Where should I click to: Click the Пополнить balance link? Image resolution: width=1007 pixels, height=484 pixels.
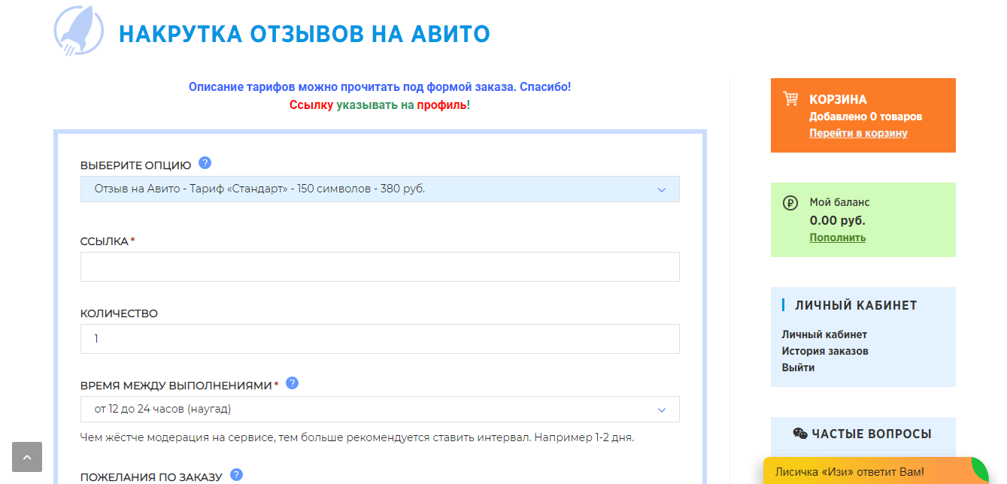(837, 237)
